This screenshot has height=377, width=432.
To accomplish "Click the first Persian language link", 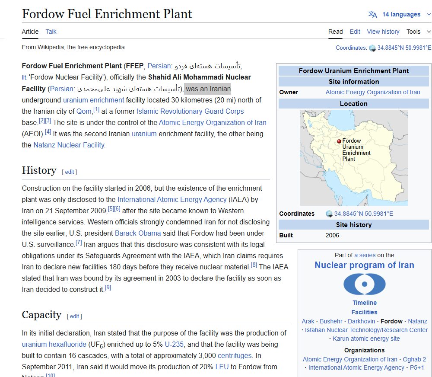I will [x=159, y=66].
